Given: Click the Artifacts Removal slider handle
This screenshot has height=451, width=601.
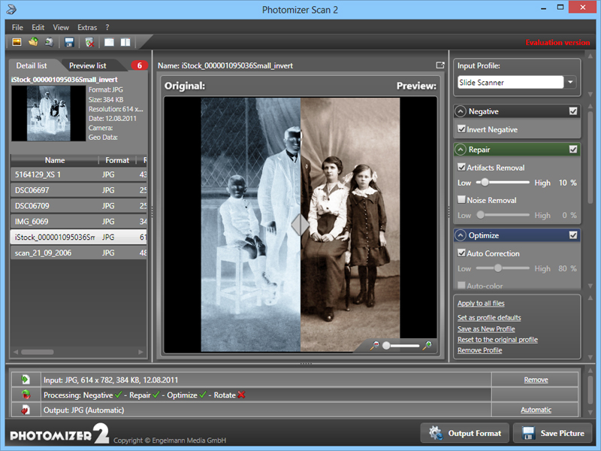Looking at the screenshot, I should point(485,182).
